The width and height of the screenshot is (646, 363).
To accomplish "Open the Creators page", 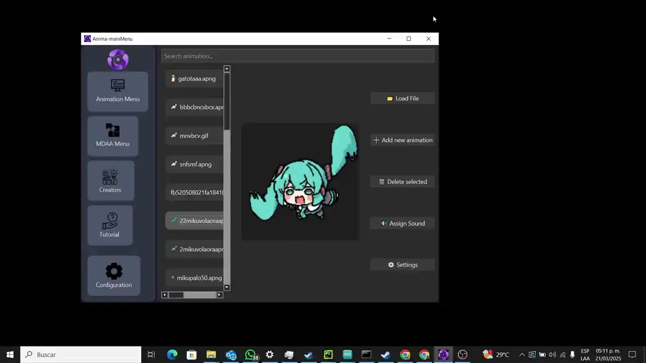I will click(x=110, y=180).
